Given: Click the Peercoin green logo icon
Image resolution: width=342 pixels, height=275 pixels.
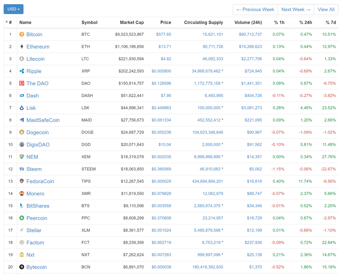Looking at the screenshot, I should [x=22, y=218].
